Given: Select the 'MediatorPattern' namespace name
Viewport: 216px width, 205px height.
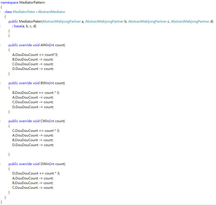Looking at the screenshot, I should (x=32, y=2).
